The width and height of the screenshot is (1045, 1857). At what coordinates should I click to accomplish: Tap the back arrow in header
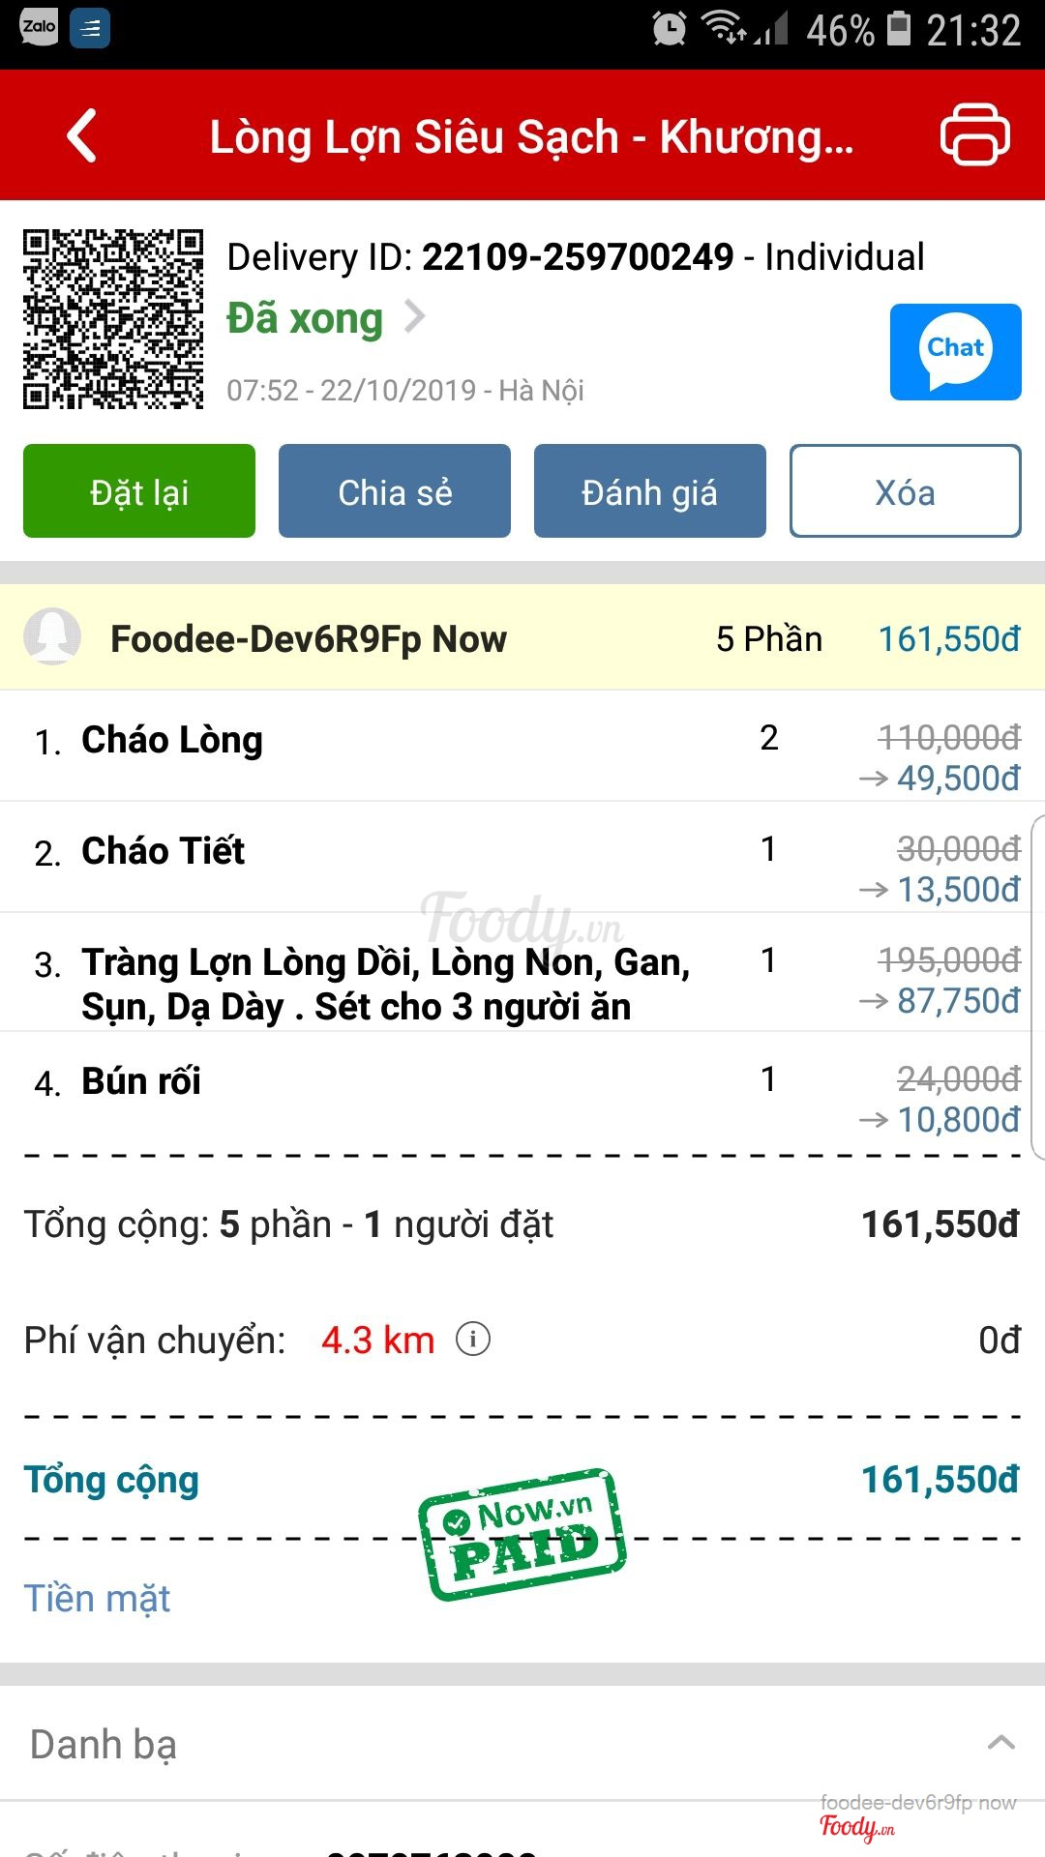tap(83, 135)
